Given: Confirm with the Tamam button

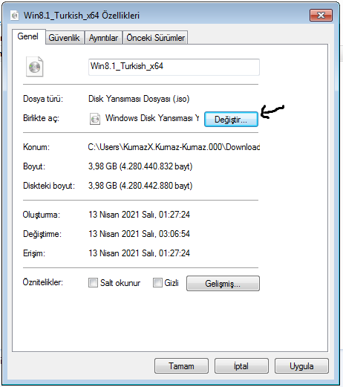Looking at the screenshot, I should click(181, 365).
